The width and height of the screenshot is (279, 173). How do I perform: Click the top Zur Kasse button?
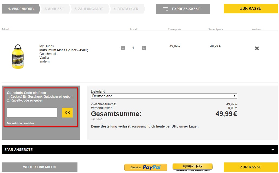point(251,9)
